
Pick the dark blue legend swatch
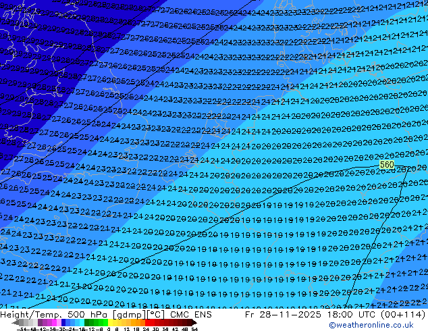click(x=63, y=322)
